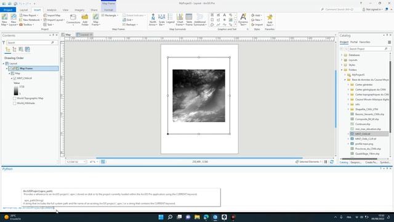
Task: Click New Notebook in the ribbon
Action: point(30,20)
